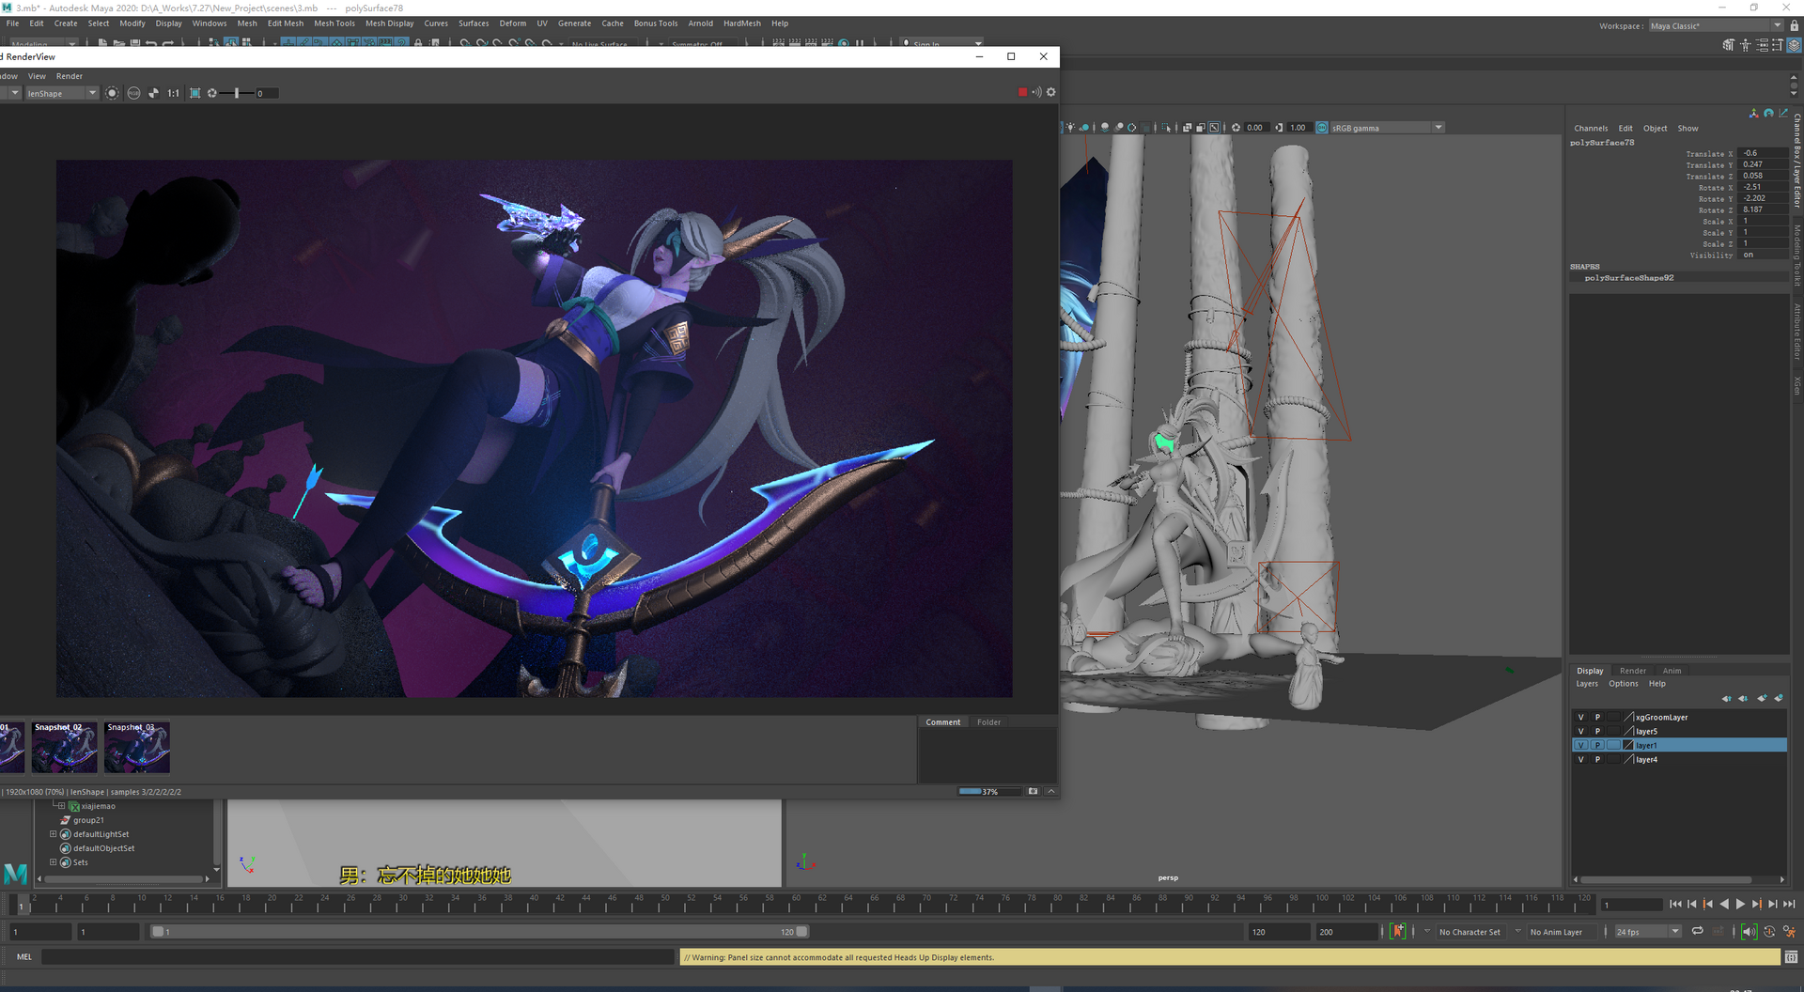Click the use all lights viewport icon
This screenshot has width=1804, height=992.
pos(1070,128)
